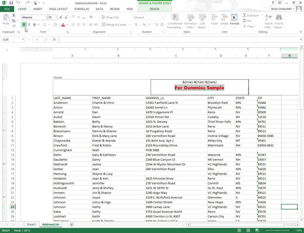
Task: Expand the font size dropdown
Action: click(x=56, y=17)
